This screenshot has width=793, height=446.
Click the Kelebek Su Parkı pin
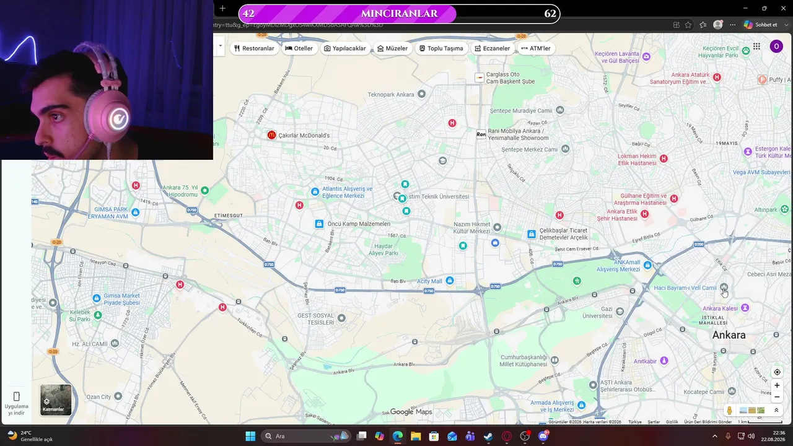pyautogui.click(x=97, y=315)
